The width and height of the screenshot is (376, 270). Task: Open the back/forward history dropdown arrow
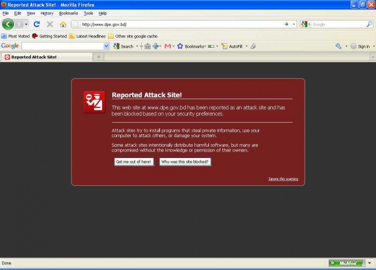point(26,24)
